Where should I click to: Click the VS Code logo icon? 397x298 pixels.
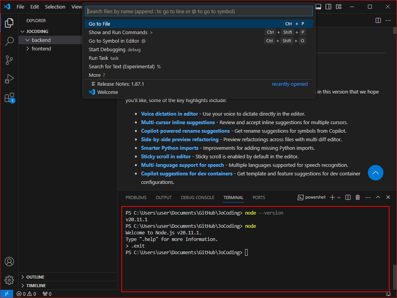tap(7, 7)
